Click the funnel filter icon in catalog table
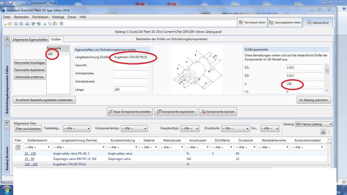The width and height of the screenshot is (347, 195). coord(18,147)
